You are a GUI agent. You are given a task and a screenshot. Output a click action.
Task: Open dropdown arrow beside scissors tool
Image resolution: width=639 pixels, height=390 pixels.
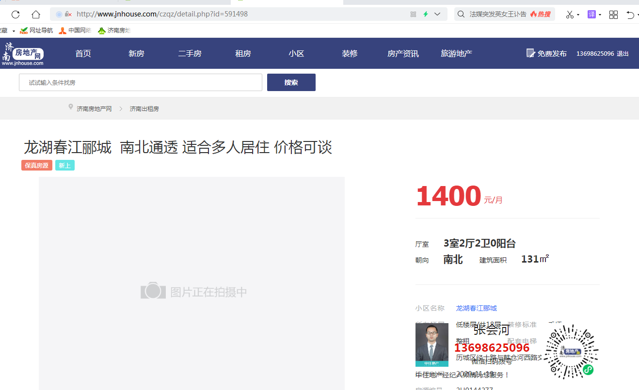pyautogui.click(x=578, y=15)
